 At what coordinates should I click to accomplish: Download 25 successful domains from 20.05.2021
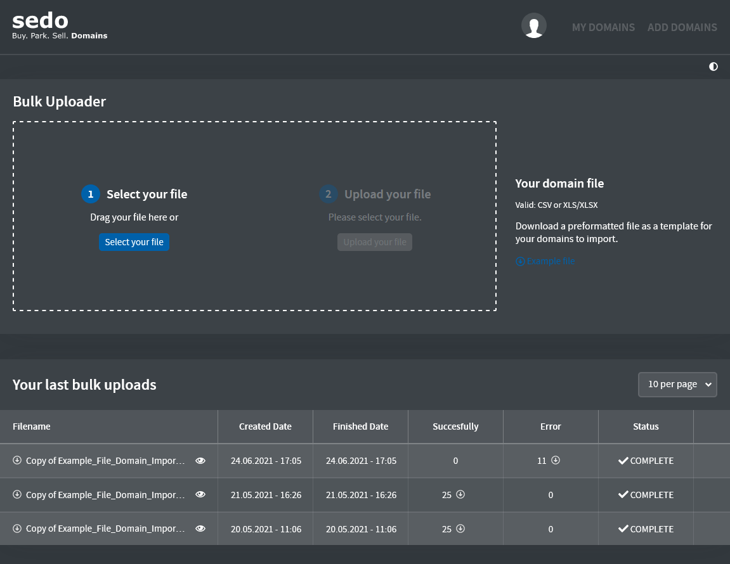point(461,529)
